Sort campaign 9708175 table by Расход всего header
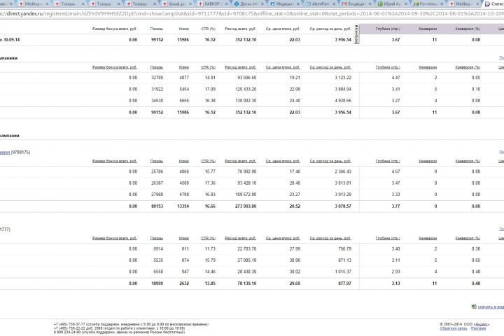Screen dimensions: 504x336 point(240,161)
